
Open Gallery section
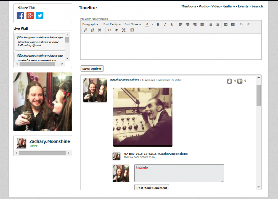pyautogui.click(x=229, y=6)
